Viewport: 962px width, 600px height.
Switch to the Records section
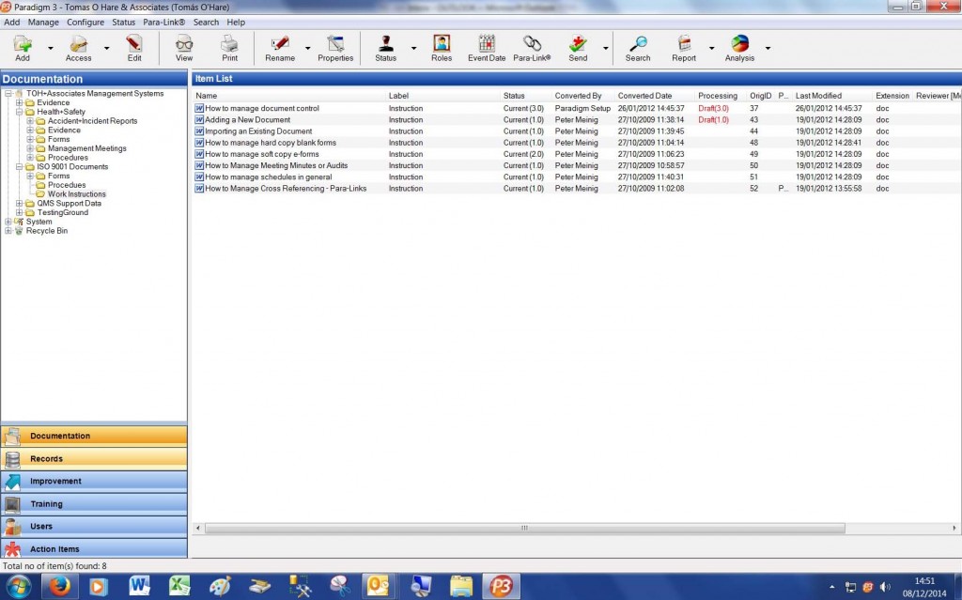[x=94, y=459]
